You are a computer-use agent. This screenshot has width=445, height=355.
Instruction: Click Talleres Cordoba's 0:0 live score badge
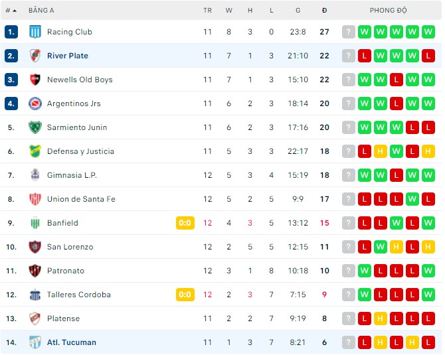coord(185,295)
